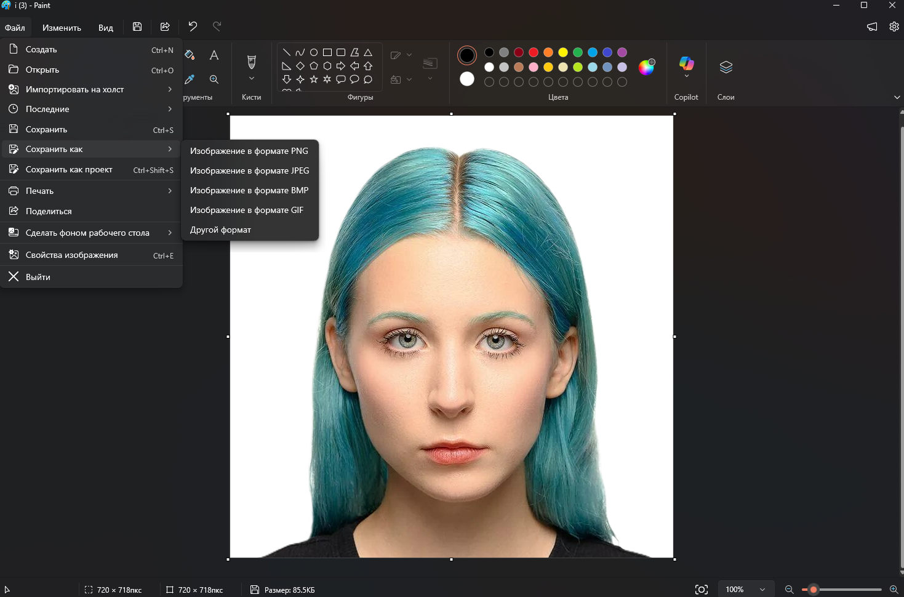Click the share icon beside save
Screen dimensions: 904x597
[165, 26]
